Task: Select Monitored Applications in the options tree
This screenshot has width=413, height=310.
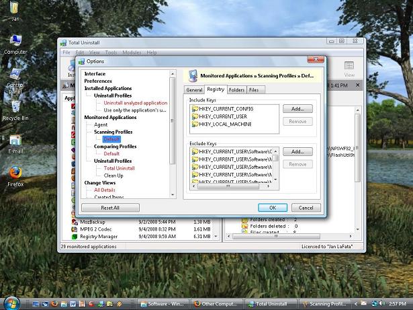Action: [110, 118]
